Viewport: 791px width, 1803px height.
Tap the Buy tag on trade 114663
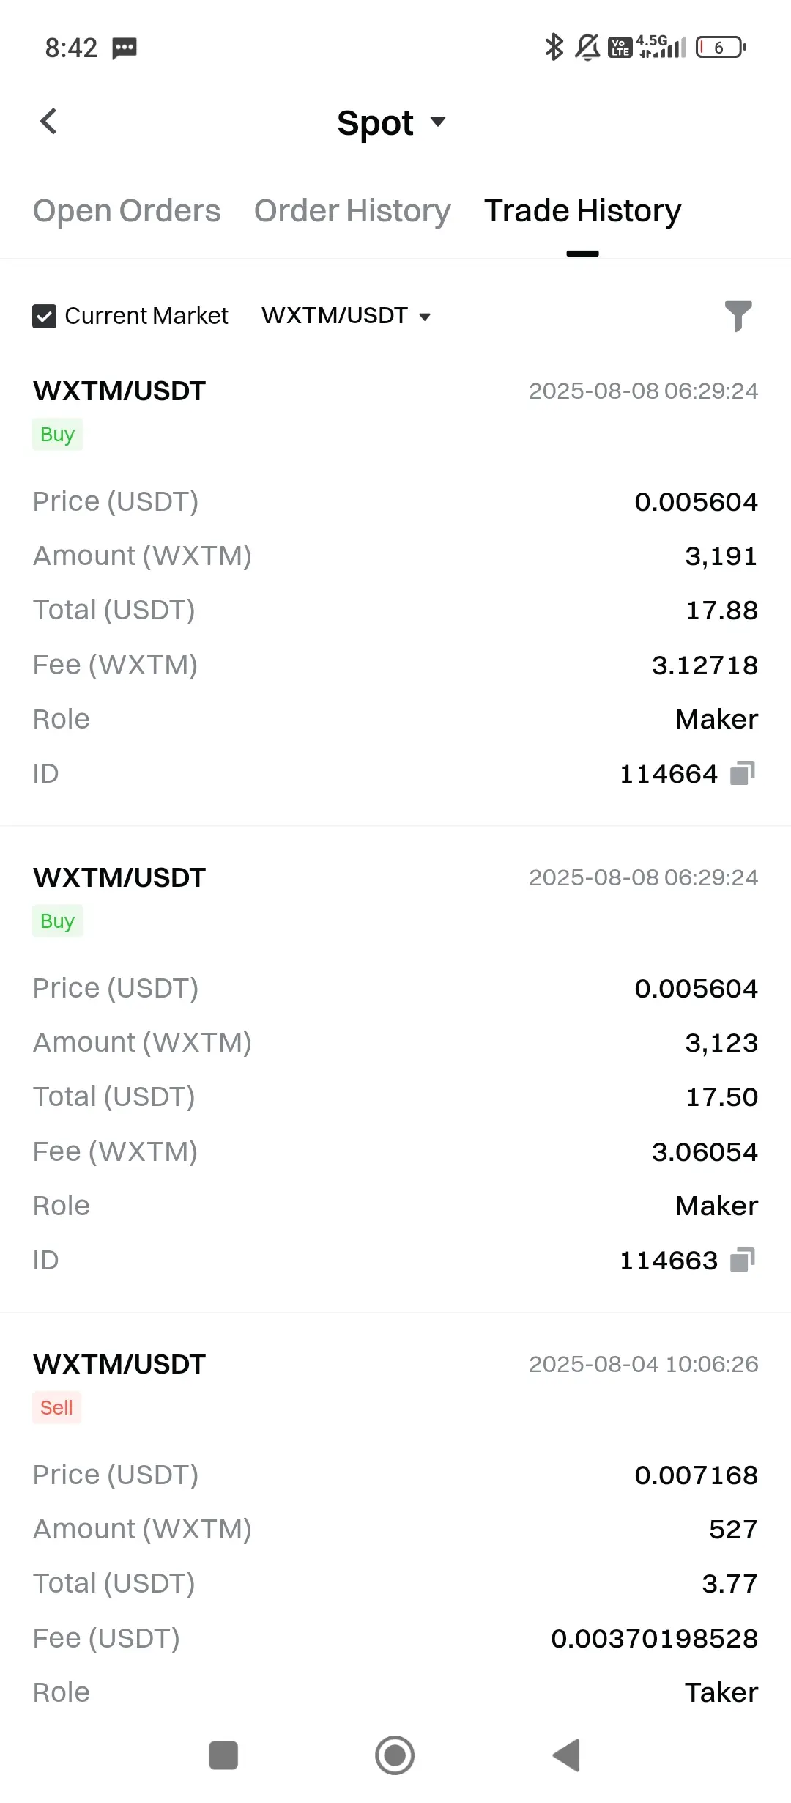[57, 921]
